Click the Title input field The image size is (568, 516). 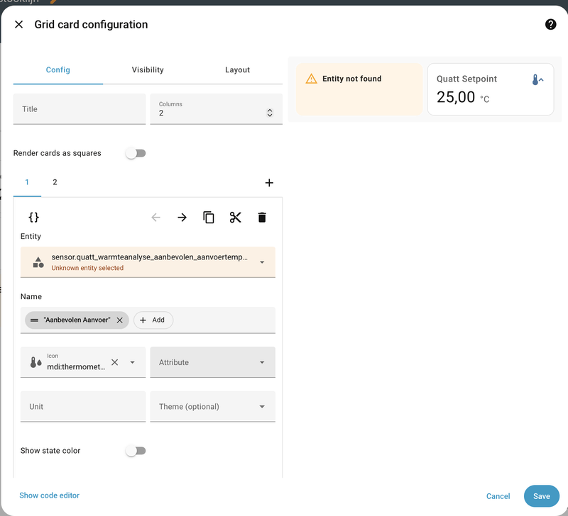[80, 109]
